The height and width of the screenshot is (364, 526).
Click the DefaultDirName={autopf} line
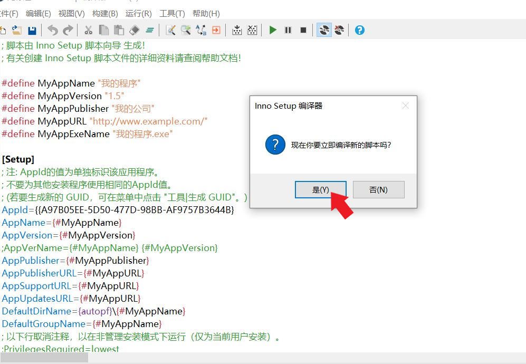click(93, 311)
